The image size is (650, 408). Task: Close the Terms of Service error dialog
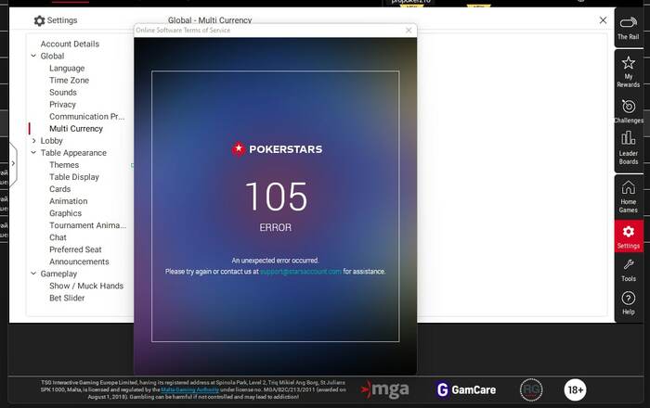point(409,31)
